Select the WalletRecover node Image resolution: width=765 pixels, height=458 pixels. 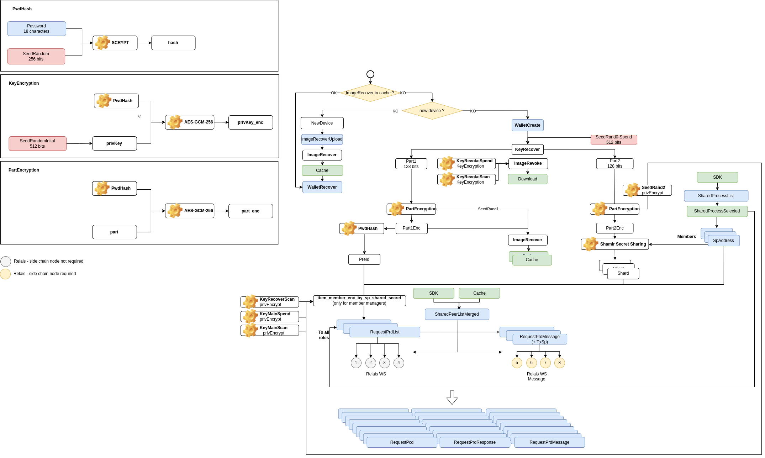[322, 188]
